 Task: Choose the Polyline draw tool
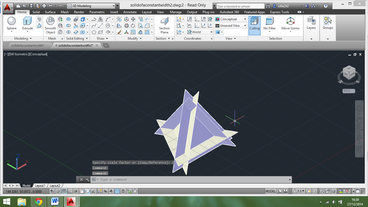(94, 19)
